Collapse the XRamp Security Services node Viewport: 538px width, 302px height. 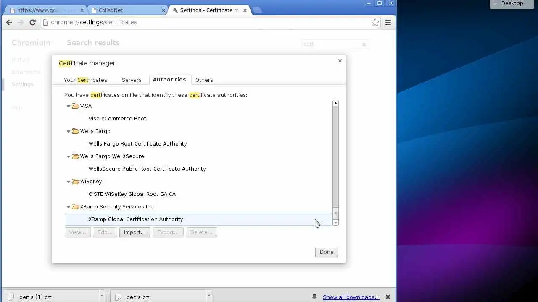click(69, 207)
